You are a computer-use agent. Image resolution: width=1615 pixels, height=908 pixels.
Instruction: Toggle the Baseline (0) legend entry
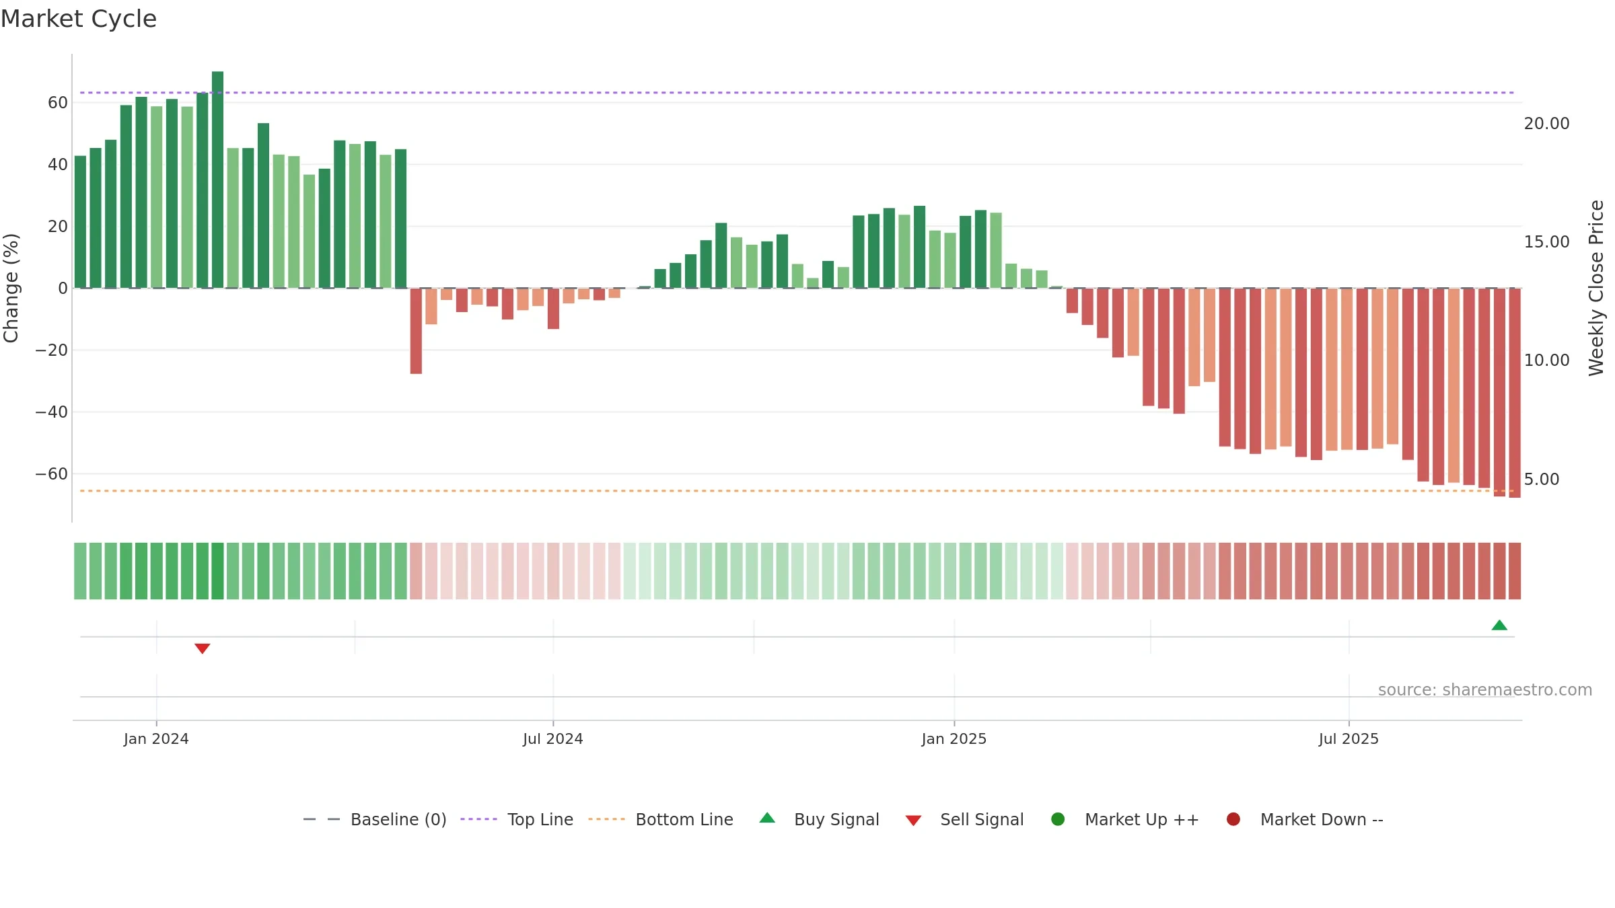pyautogui.click(x=375, y=819)
